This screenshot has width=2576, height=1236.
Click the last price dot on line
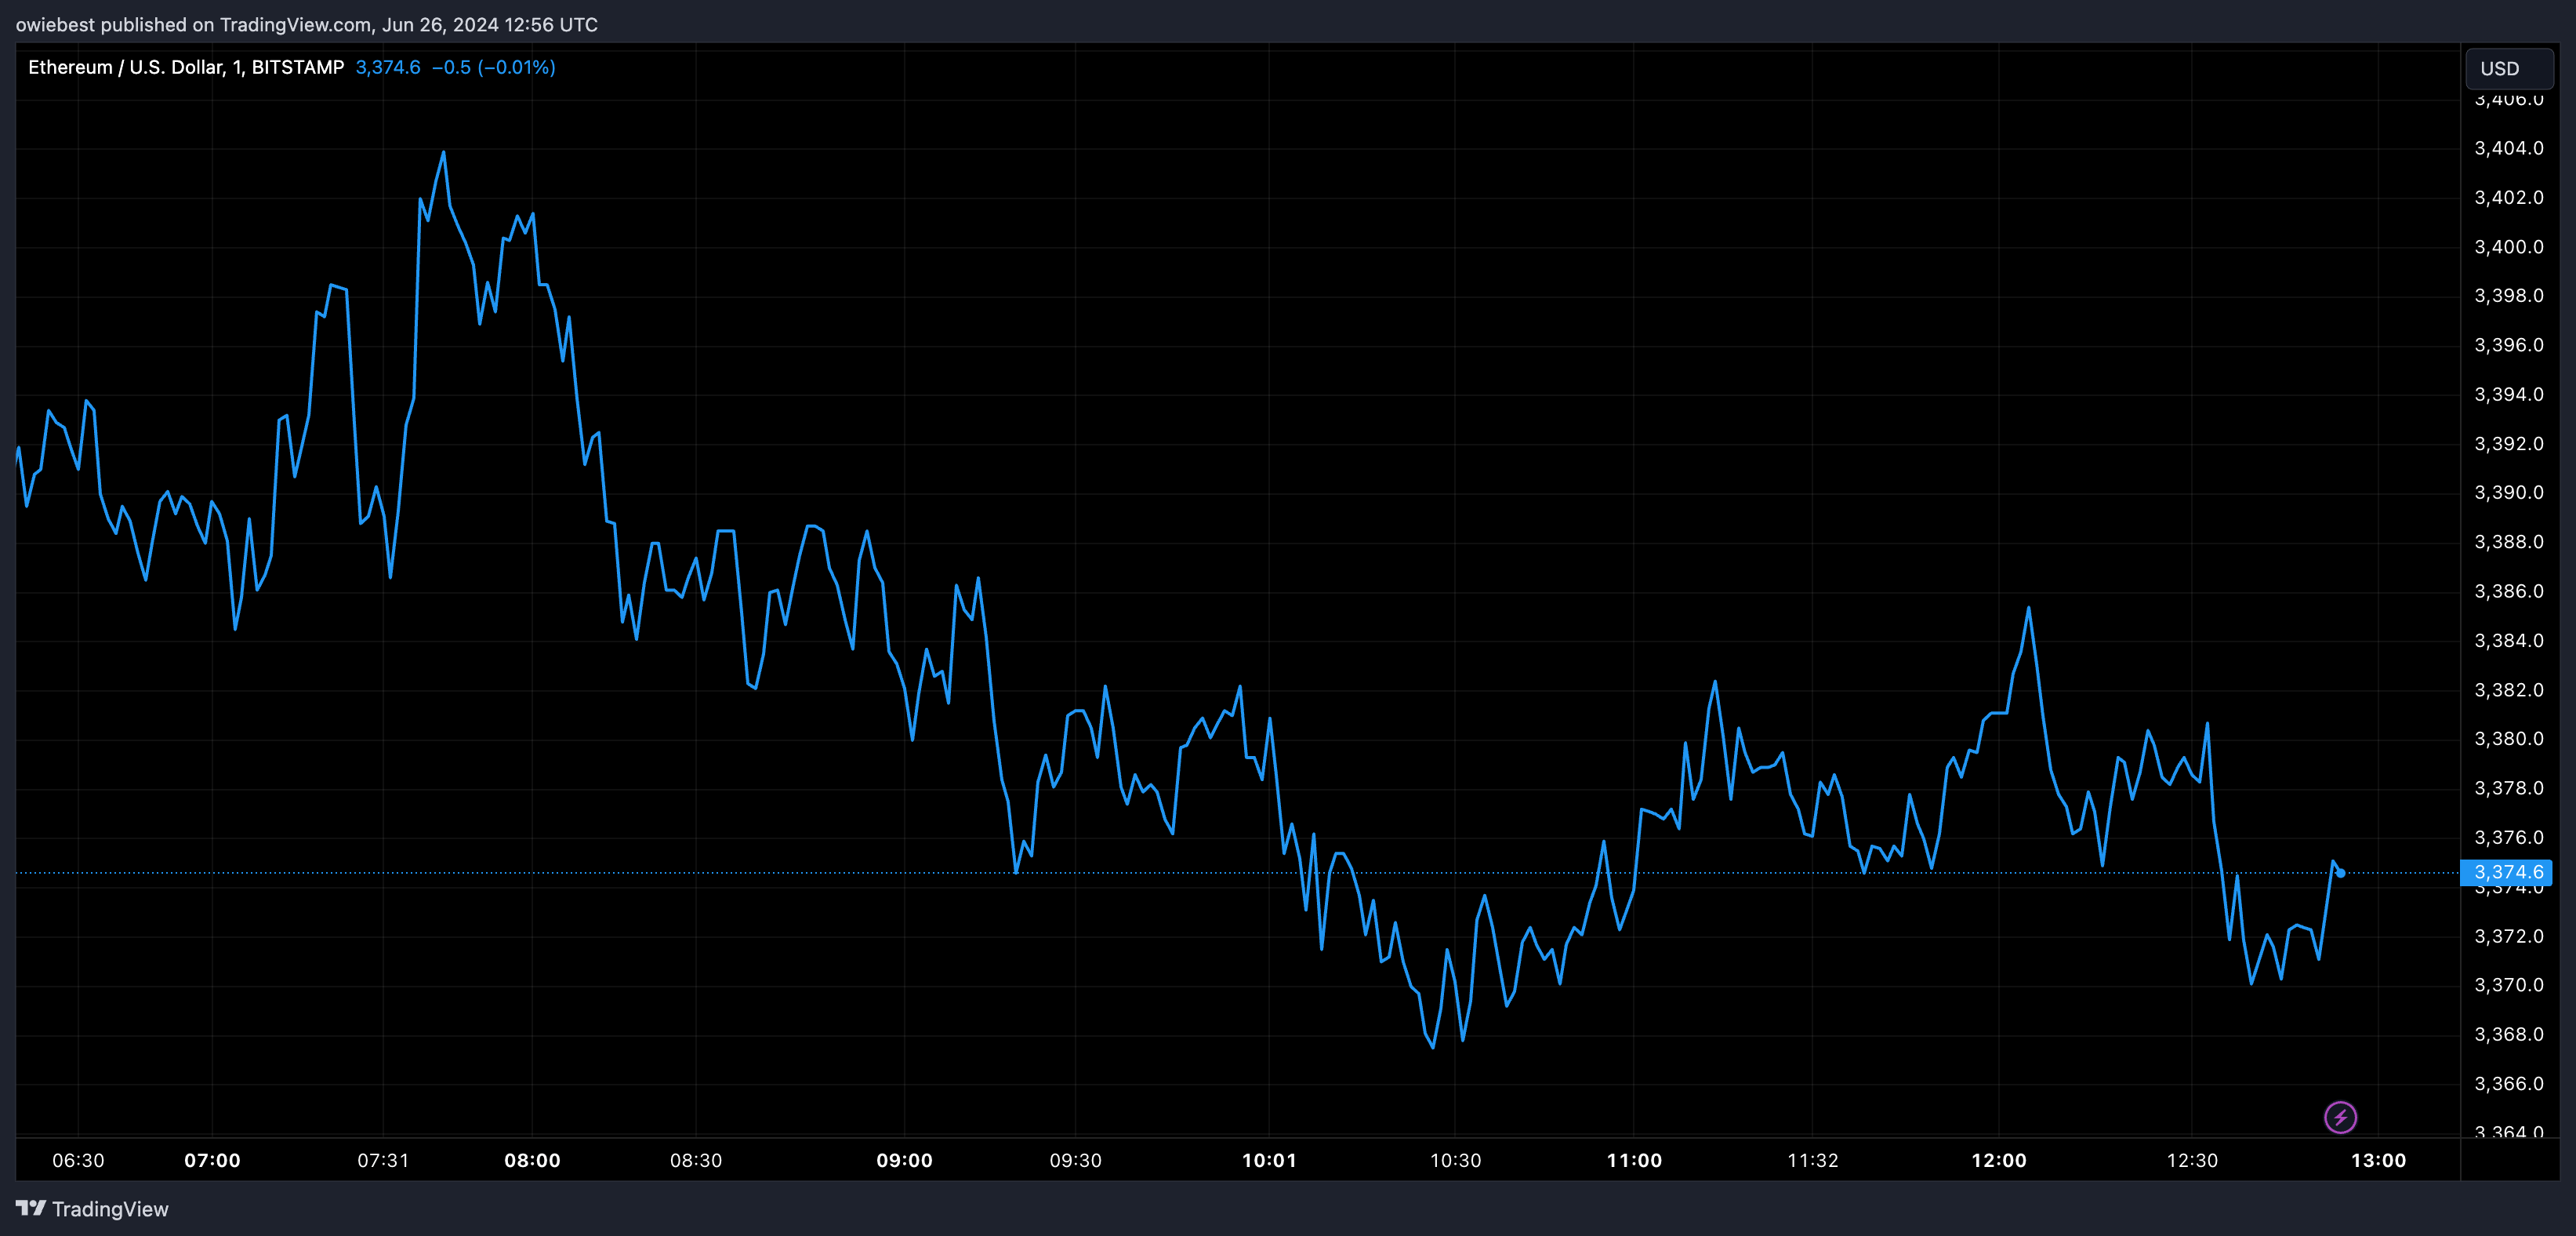point(2341,874)
